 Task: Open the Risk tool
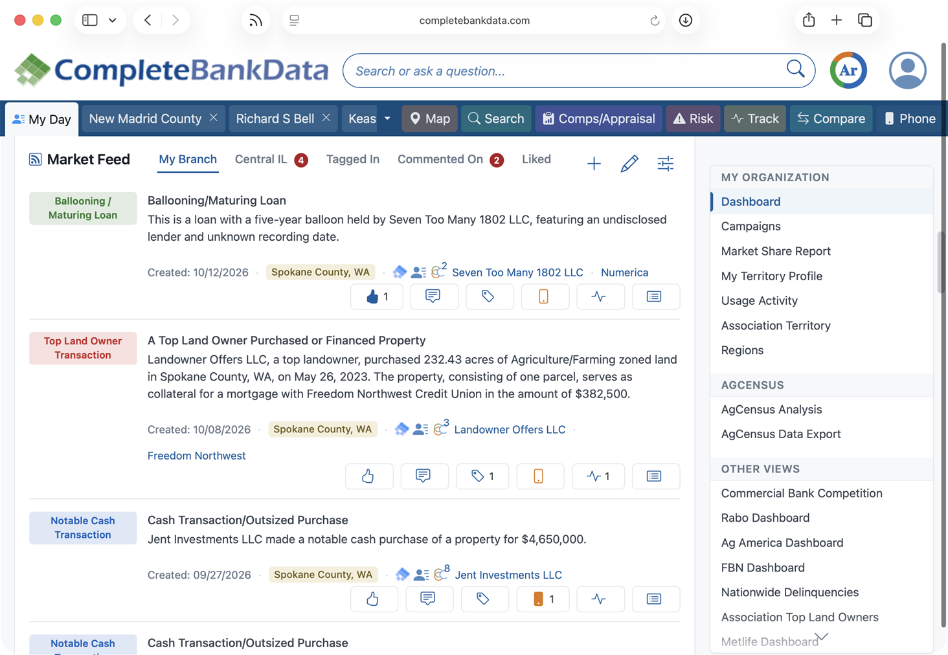tap(693, 118)
